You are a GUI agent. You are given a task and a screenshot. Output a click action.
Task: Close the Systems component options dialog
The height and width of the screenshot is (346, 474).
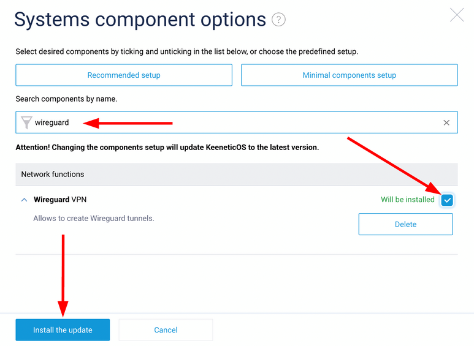457,15
